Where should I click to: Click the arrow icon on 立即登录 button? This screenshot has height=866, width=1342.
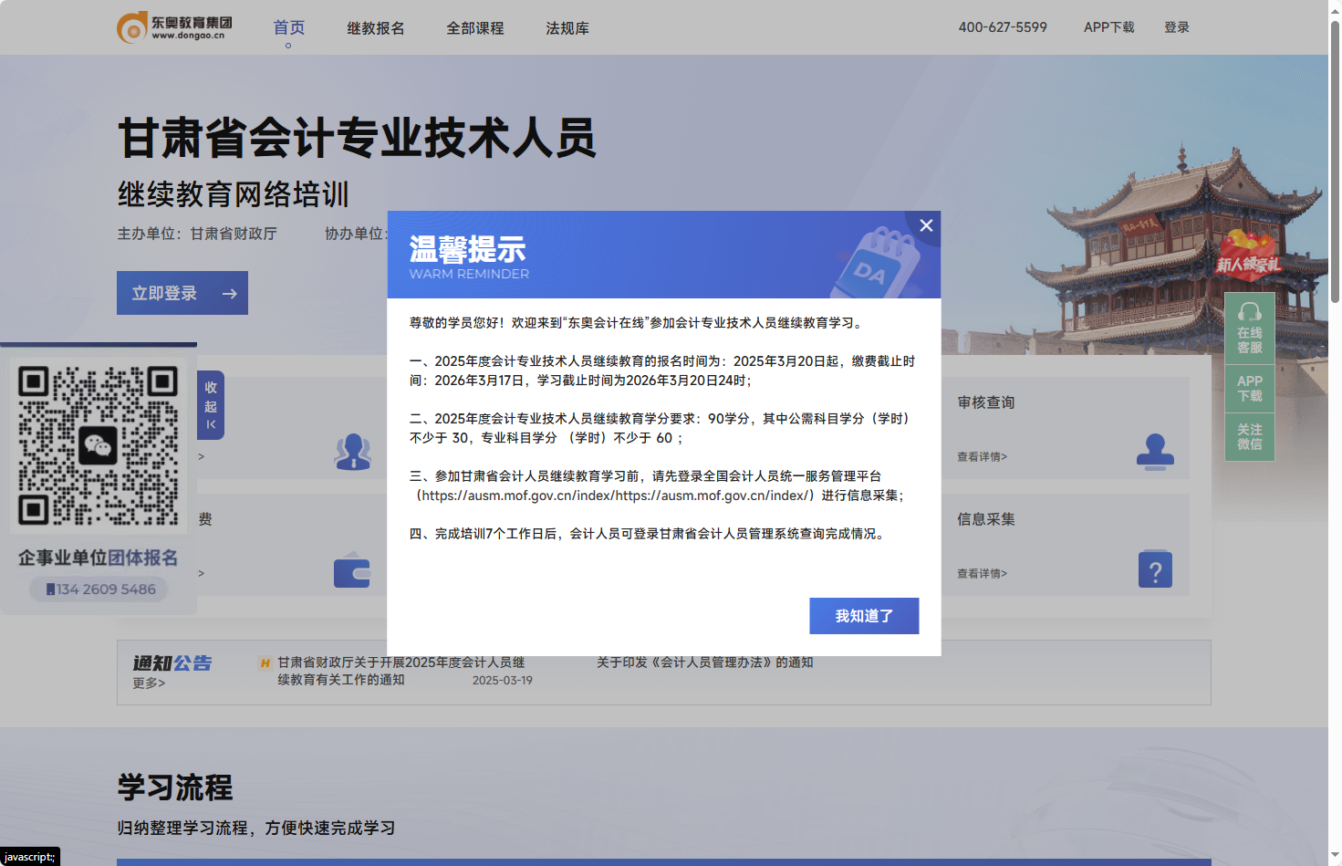[x=230, y=294]
